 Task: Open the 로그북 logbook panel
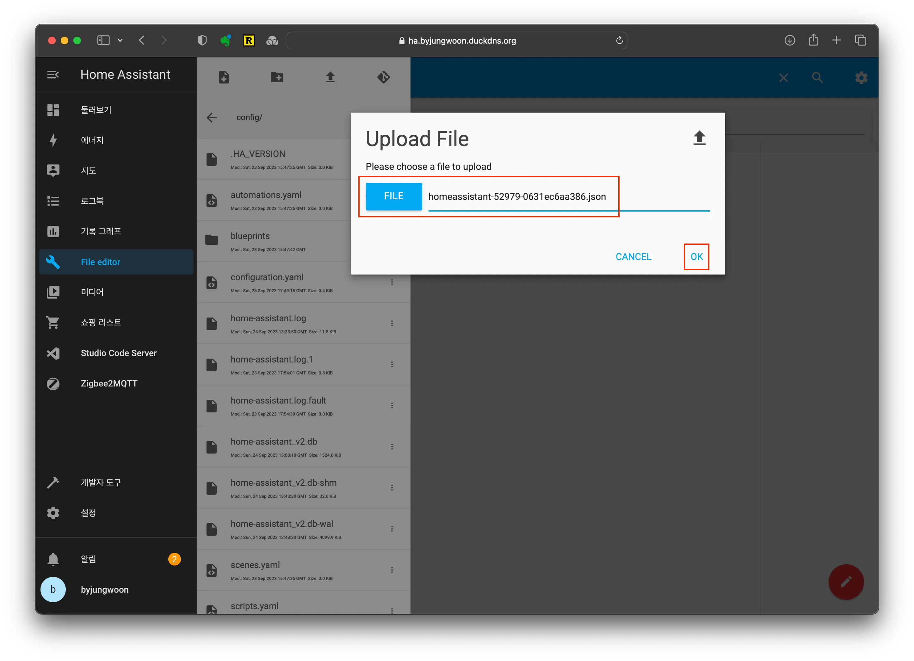[x=116, y=201]
